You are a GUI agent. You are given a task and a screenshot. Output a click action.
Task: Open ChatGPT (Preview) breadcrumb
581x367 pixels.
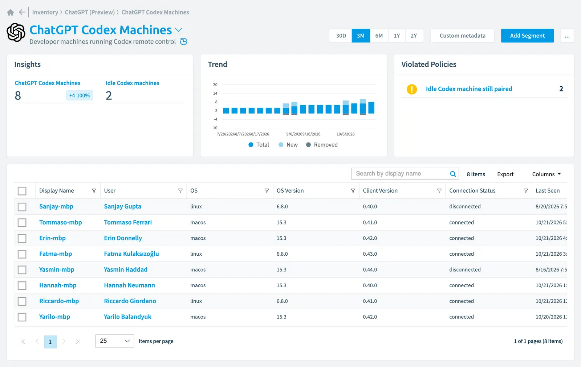pos(90,12)
